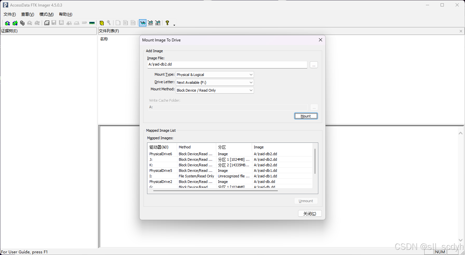Select the PhysicalDrive2 row

[230, 182]
